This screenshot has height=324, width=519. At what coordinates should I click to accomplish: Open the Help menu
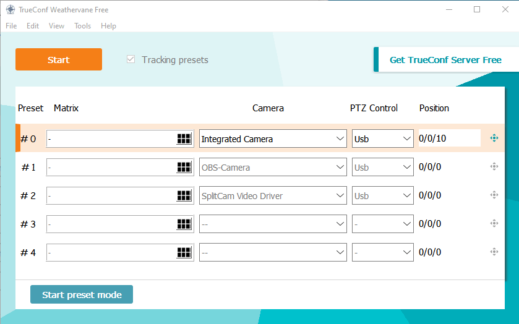pos(109,26)
